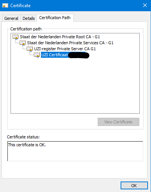Viewport: 151px width, 192px height.
Task: Confirm the dialog with OK
Action: point(134,186)
